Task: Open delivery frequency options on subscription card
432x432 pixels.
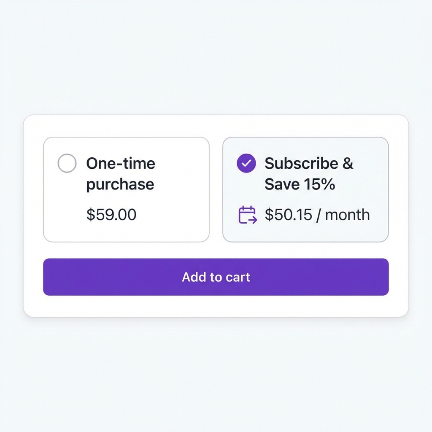Action: tap(248, 215)
